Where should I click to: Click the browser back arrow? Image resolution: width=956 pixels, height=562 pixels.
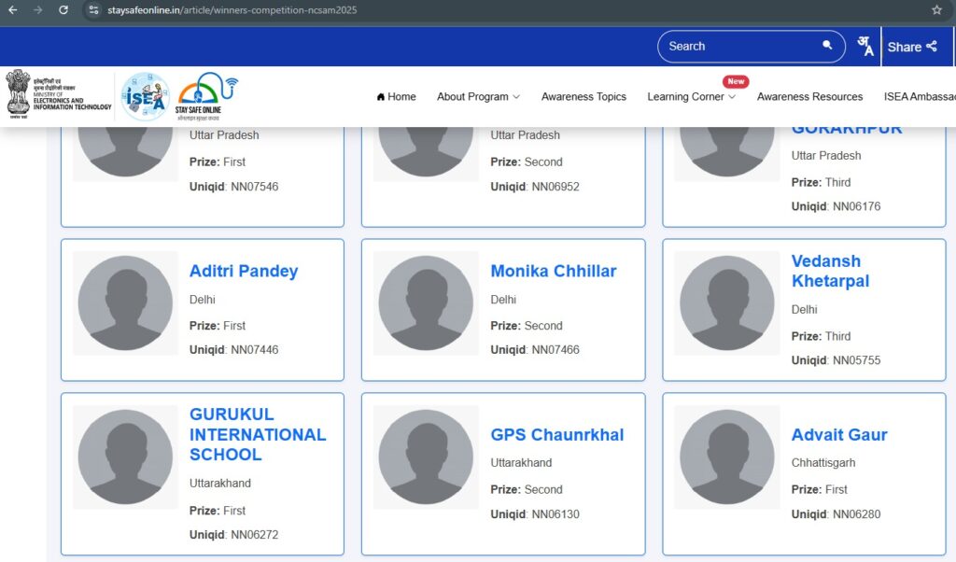13,10
